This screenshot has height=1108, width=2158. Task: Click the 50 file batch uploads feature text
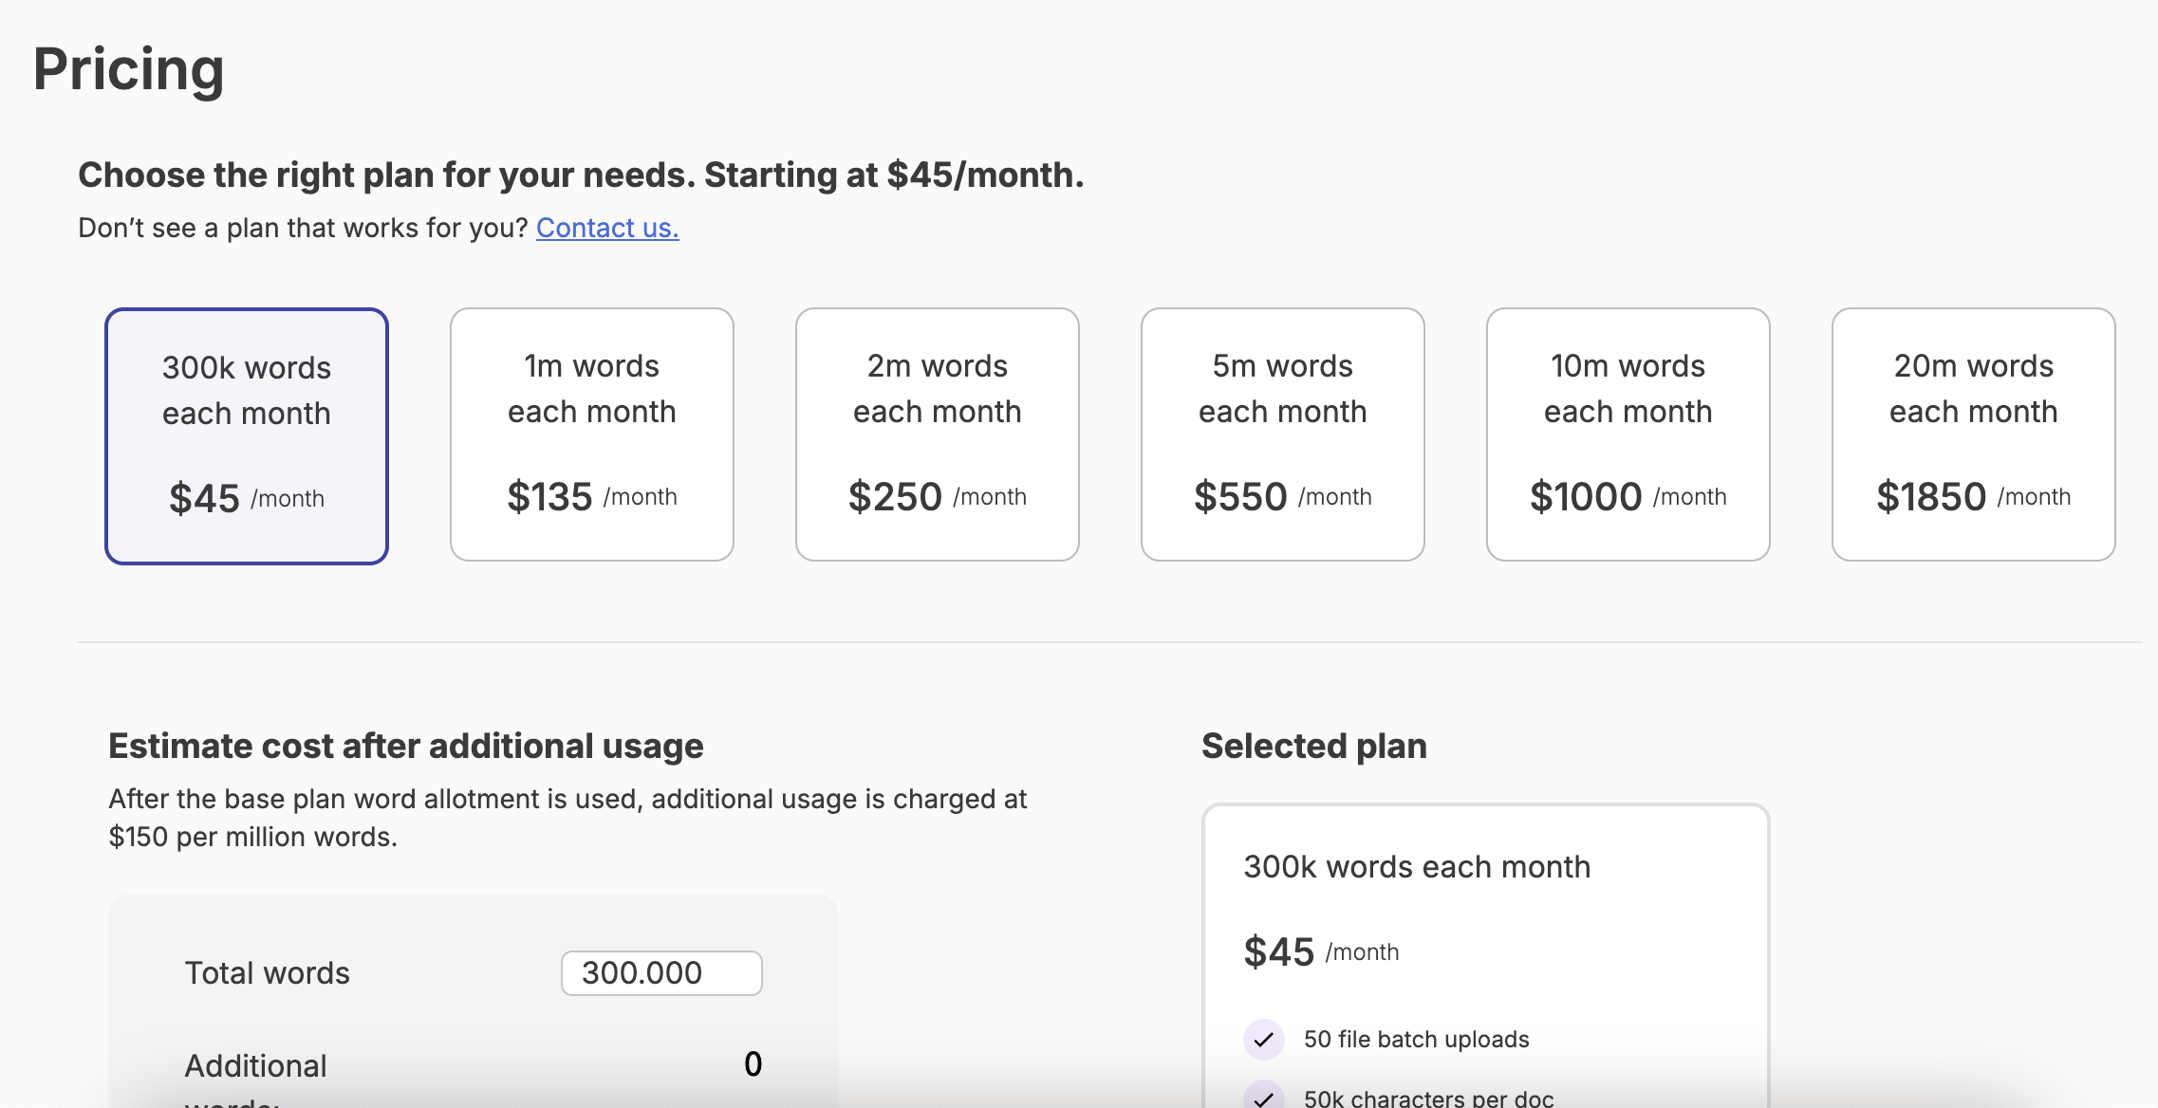click(1416, 1040)
